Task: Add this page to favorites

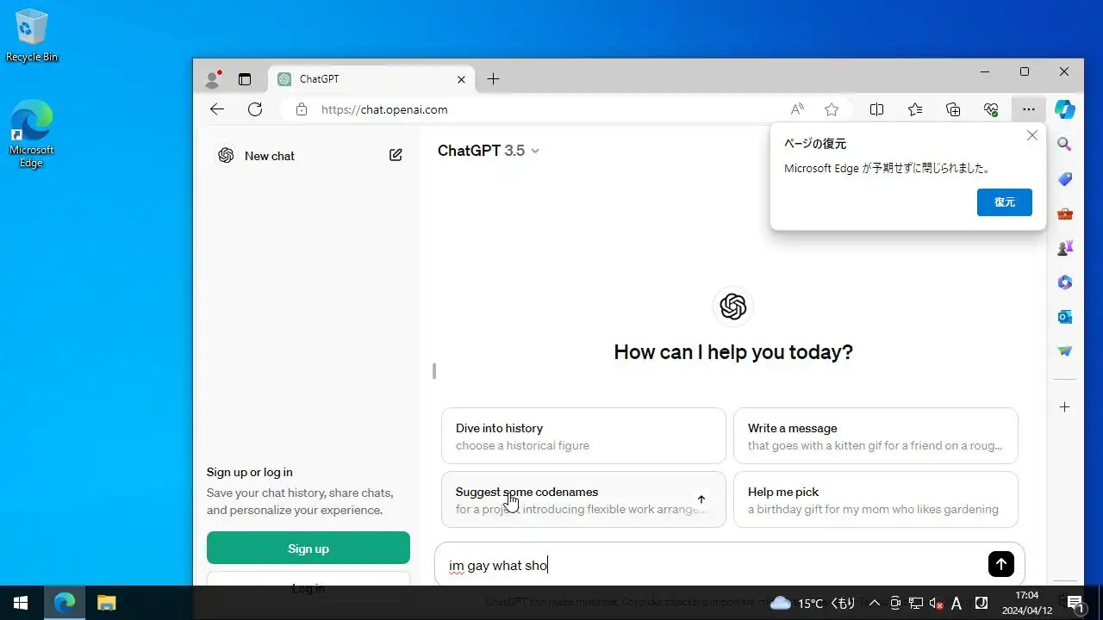Action: 832,109
